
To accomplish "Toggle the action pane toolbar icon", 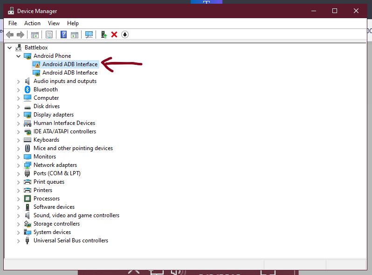I will coord(75,34).
